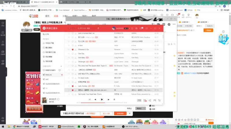The width and height of the screenshot is (231, 129).
Task: Open my music cloud disk
Action: click(49, 52)
